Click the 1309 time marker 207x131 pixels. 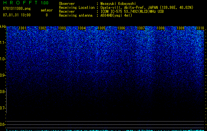click(x=180, y=28)
